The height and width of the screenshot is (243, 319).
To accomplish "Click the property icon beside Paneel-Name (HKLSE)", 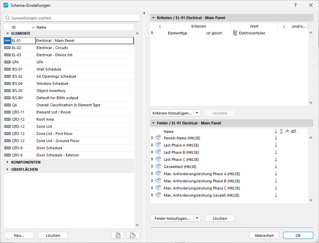I will coord(158,138).
